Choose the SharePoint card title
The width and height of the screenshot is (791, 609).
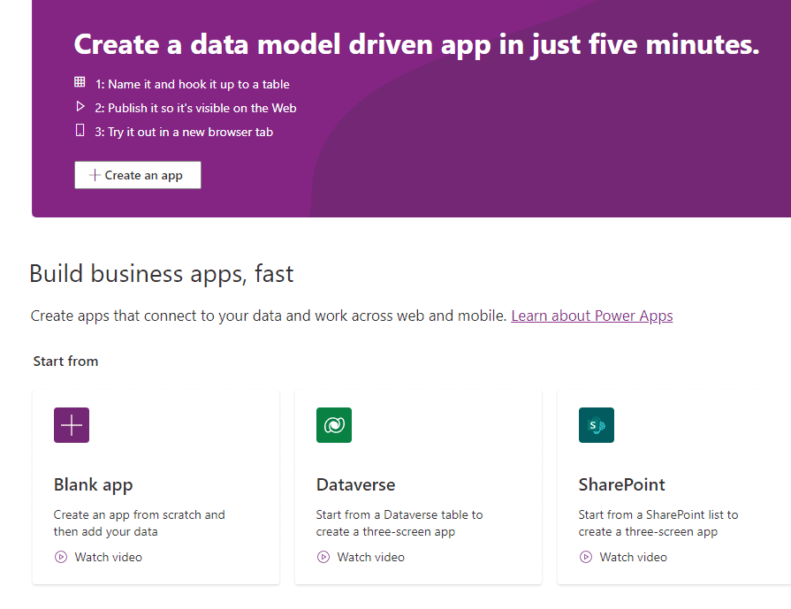621,485
